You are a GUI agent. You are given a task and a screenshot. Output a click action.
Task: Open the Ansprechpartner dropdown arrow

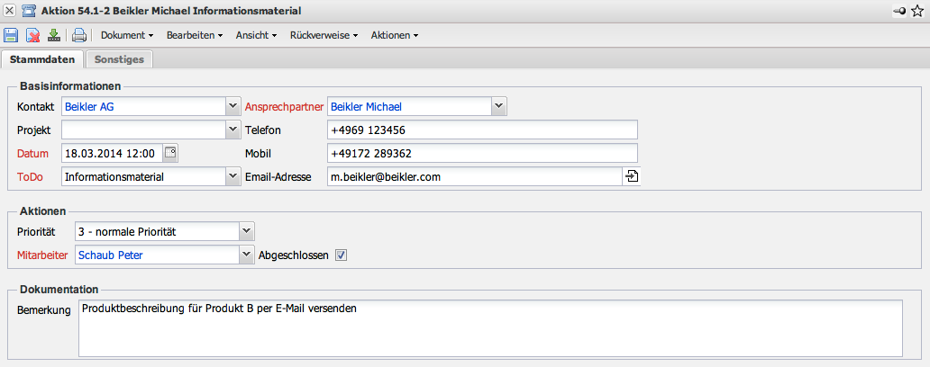tap(499, 106)
